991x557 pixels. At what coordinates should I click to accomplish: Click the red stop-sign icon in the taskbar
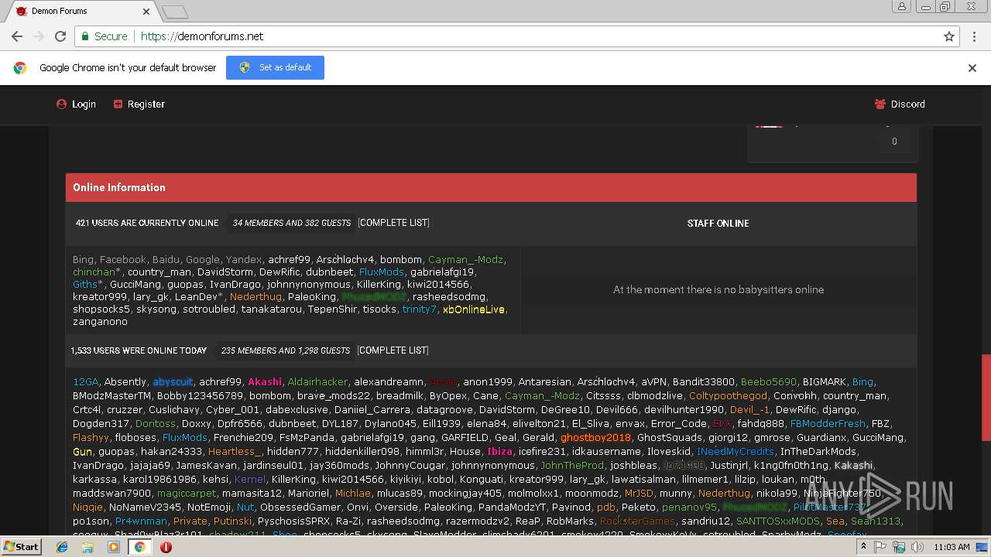[x=166, y=547]
